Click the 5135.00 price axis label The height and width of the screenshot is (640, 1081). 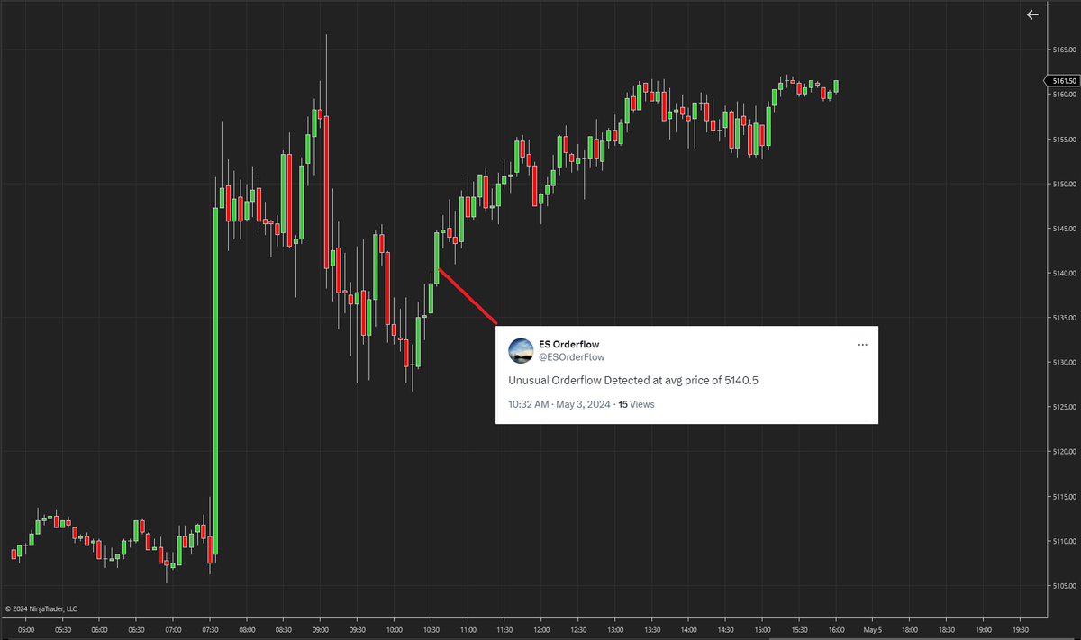coord(1064,318)
